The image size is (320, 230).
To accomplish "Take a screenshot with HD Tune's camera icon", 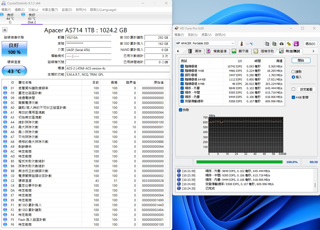I will pyautogui.click(x=281, y=44).
